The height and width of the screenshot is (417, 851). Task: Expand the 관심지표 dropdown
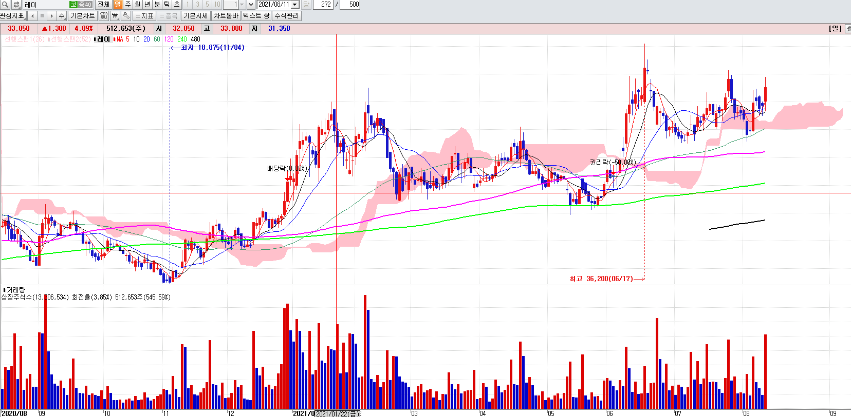click(12, 15)
